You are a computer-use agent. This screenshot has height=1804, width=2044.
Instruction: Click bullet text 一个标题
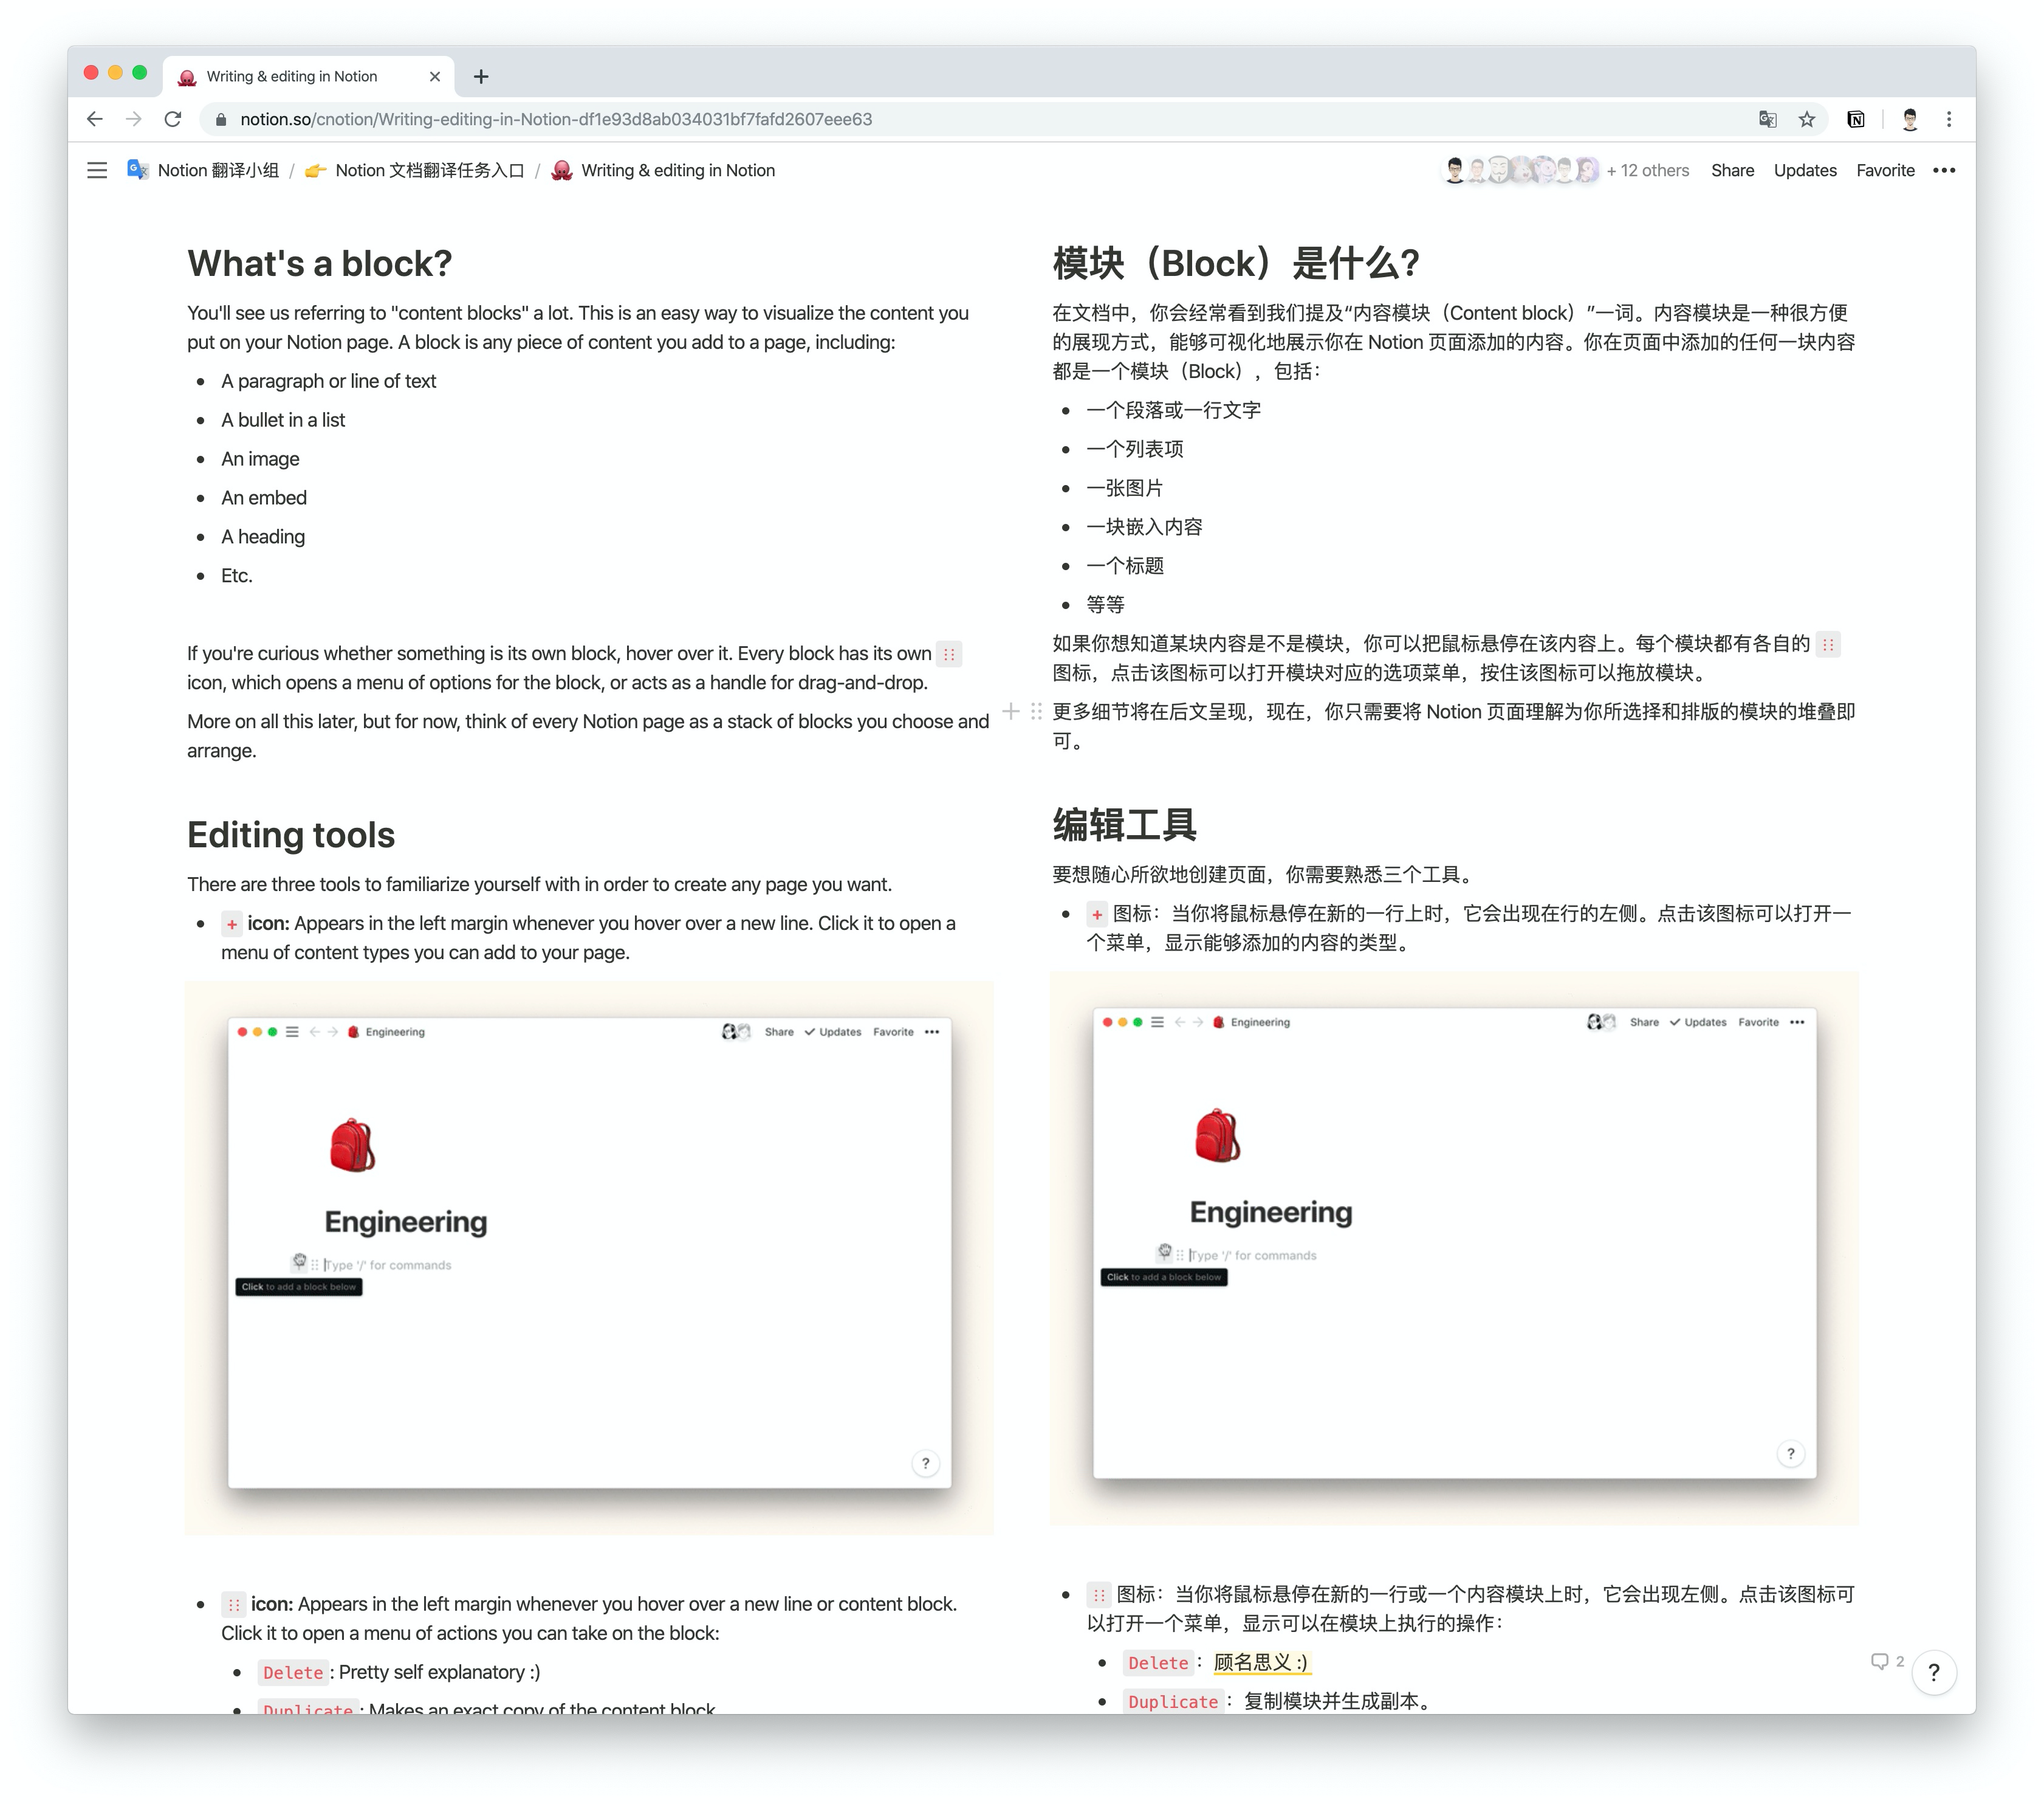[x=1125, y=566]
